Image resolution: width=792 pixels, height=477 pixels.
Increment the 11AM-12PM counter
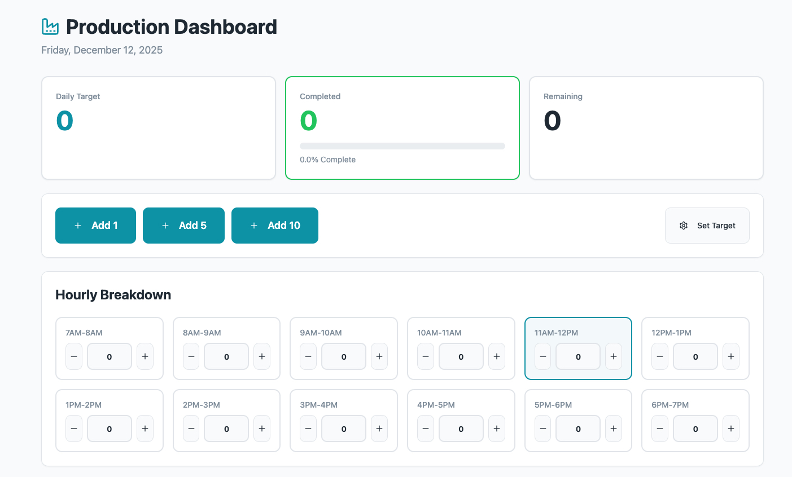click(614, 356)
